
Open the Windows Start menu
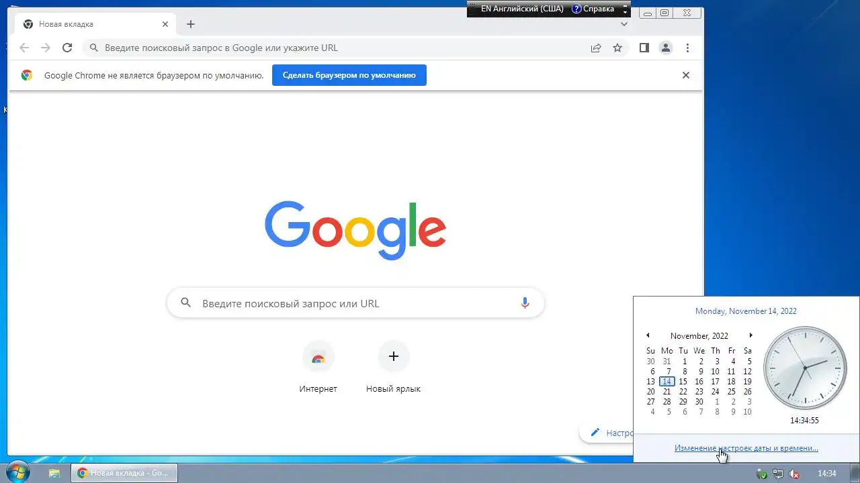(x=16, y=472)
